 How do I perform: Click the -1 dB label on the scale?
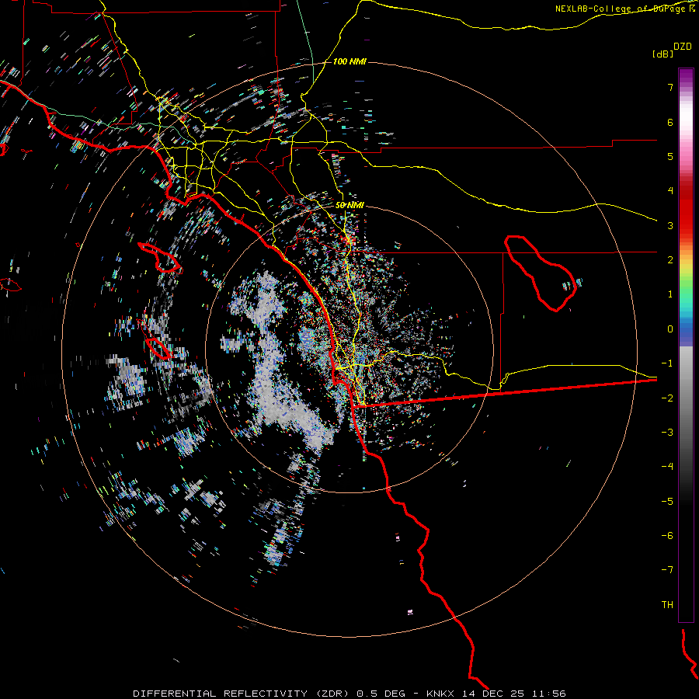(x=667, y=363)
